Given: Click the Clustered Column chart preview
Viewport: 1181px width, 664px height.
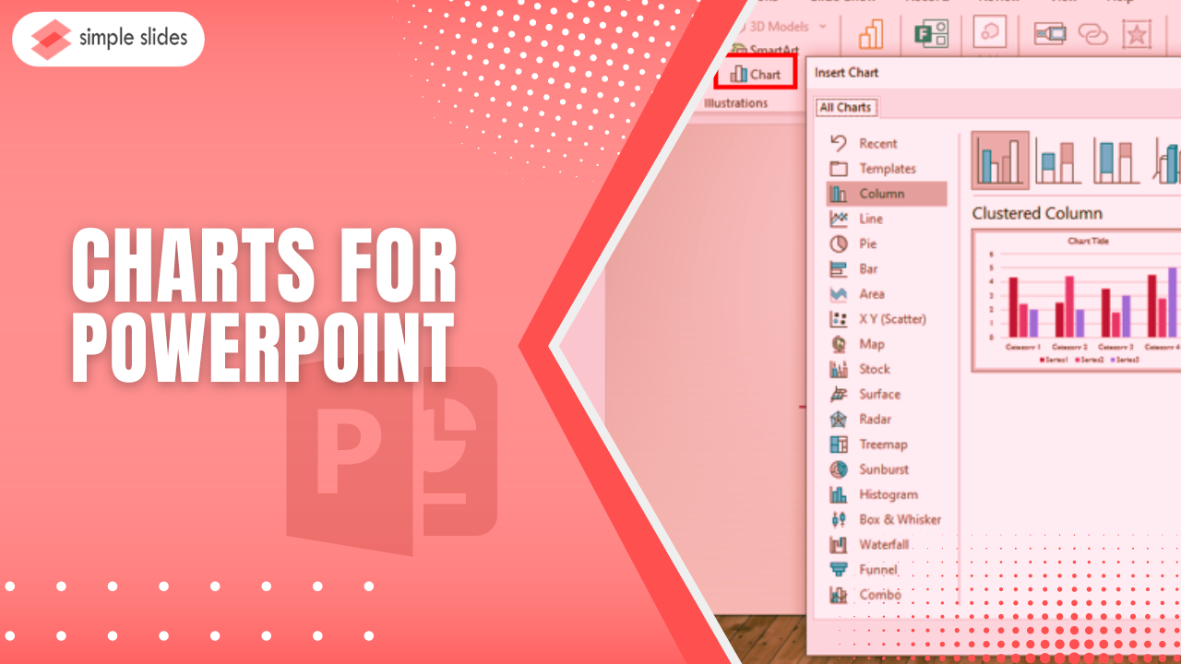Looking at the screenshot, I should pos(1076,300).
